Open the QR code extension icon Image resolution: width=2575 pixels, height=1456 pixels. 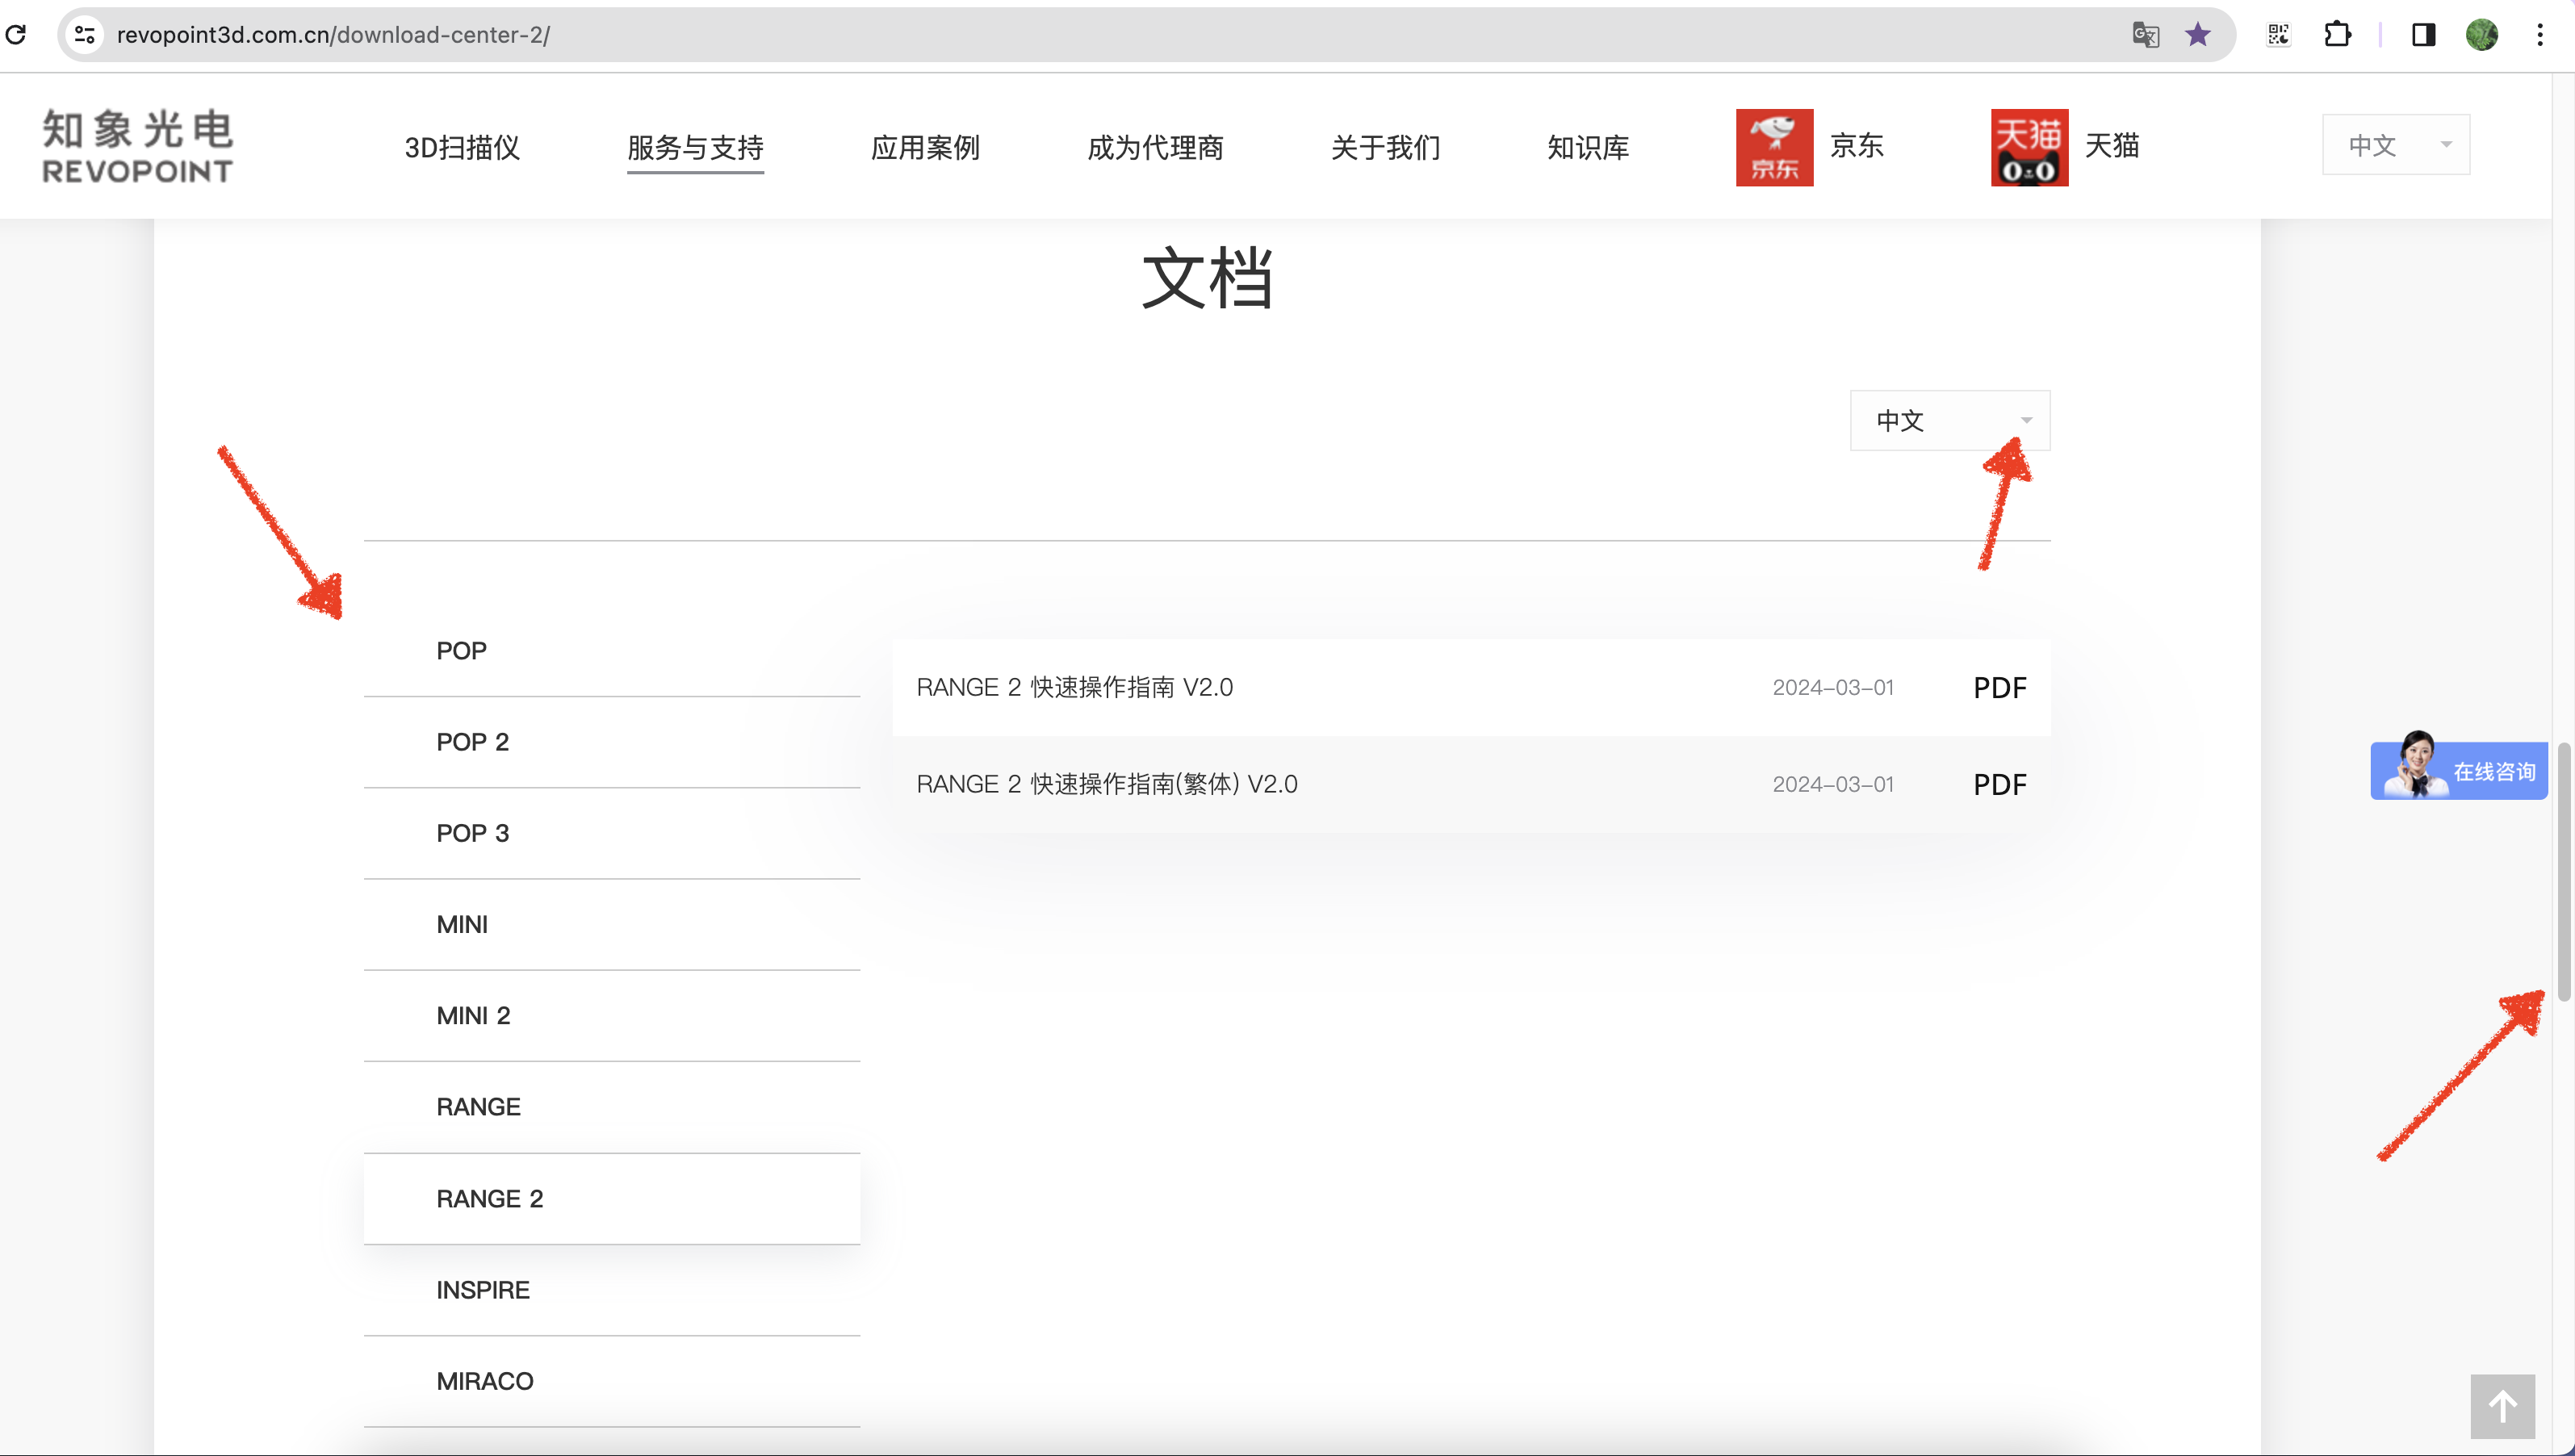pos(2278,35)
